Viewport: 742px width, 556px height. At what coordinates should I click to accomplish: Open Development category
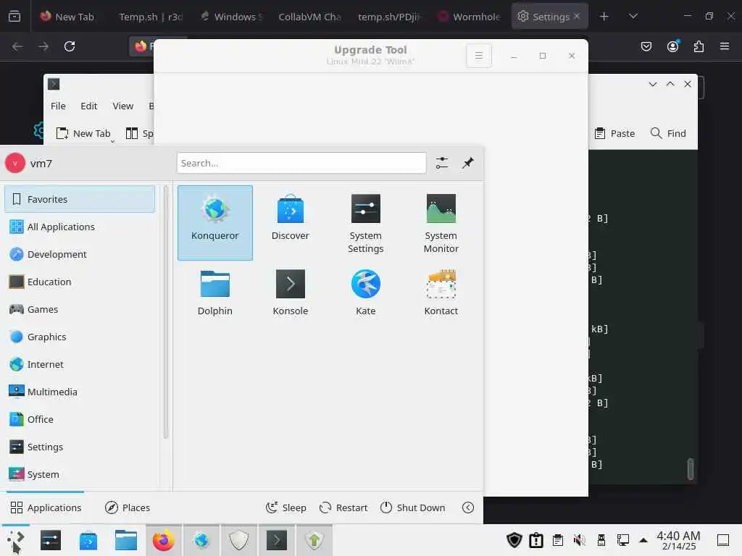point(80,254)
